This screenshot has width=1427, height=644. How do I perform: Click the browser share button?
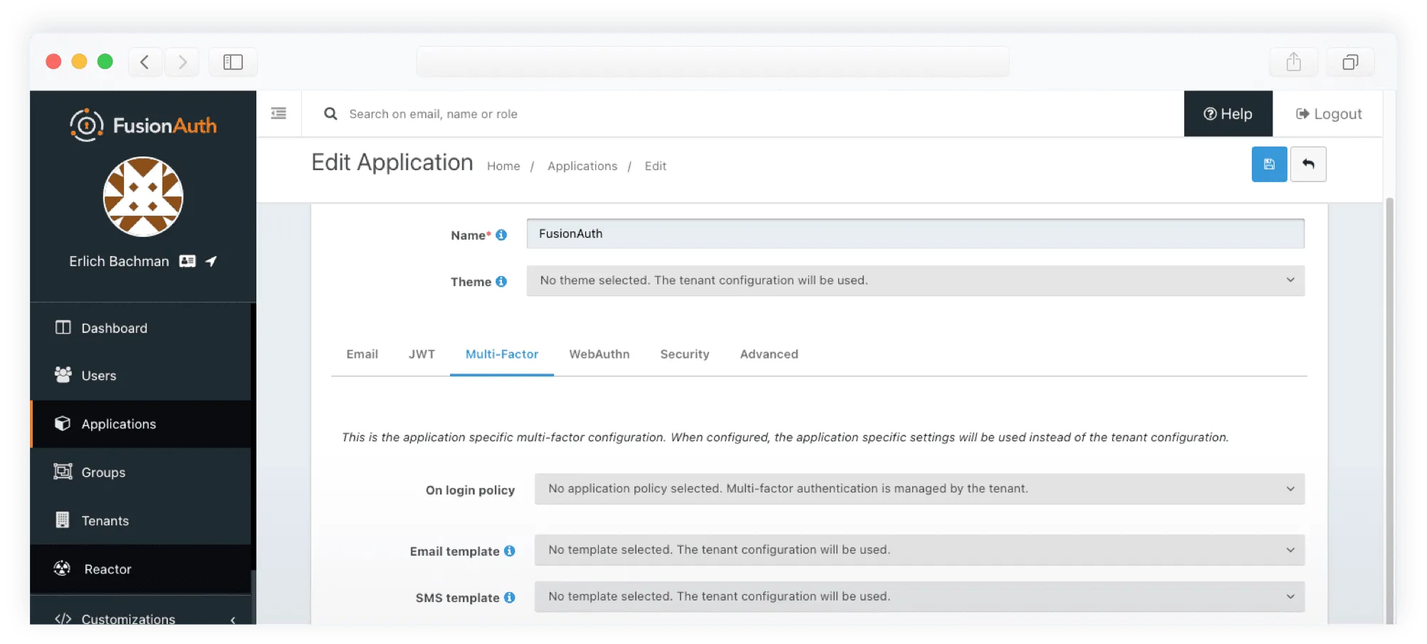1293,62
